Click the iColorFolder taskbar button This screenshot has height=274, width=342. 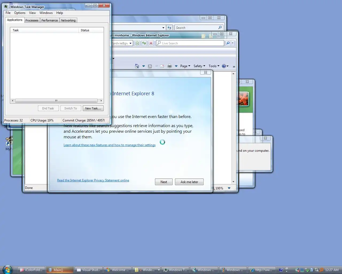[x=31, y=270]
